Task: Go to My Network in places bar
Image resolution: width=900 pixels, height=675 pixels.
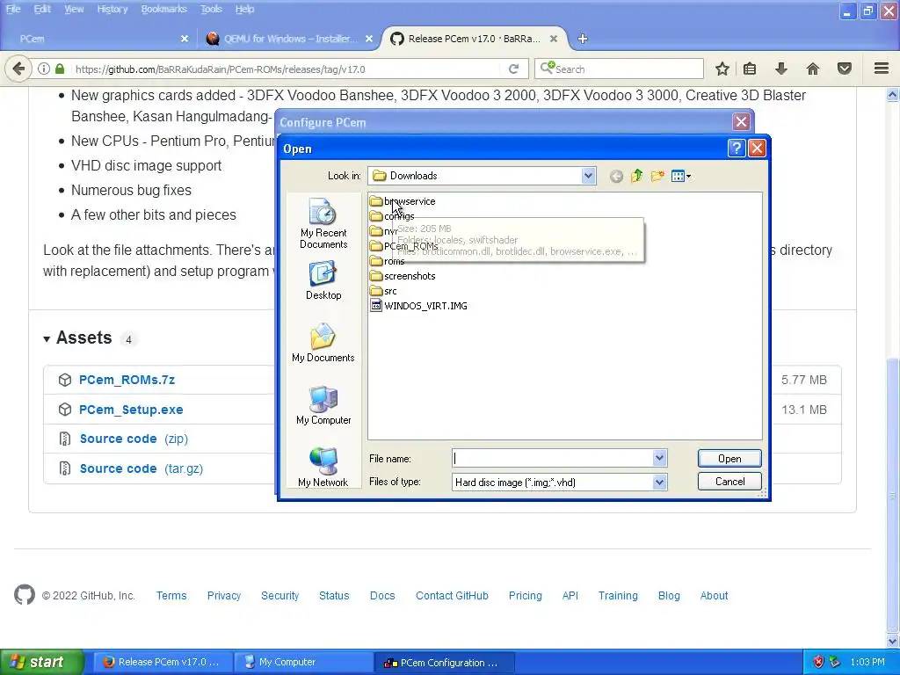Action: pyautogui.click(x=323, y=468)
